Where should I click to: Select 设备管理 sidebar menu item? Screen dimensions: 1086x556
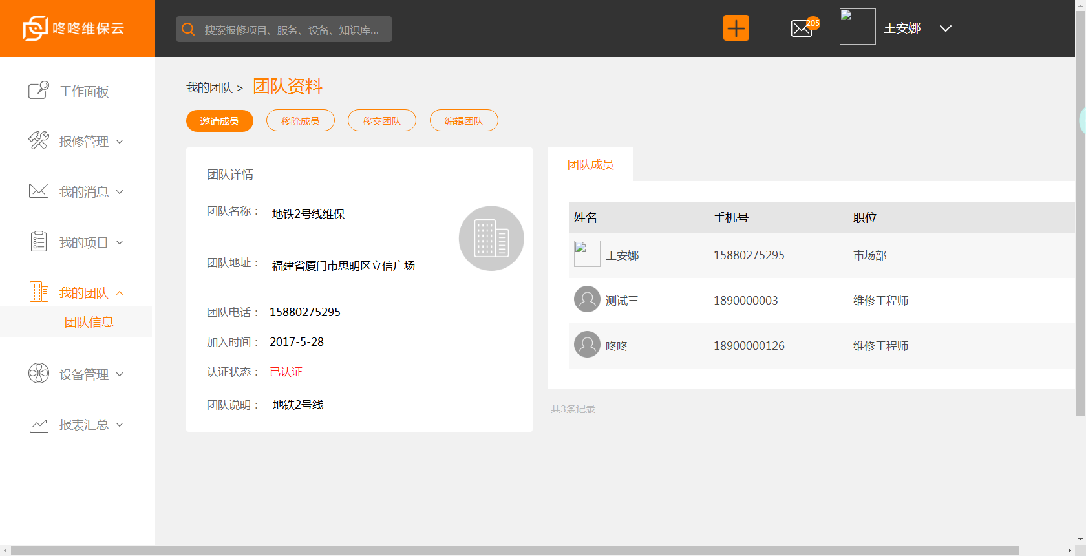[84, 374]
